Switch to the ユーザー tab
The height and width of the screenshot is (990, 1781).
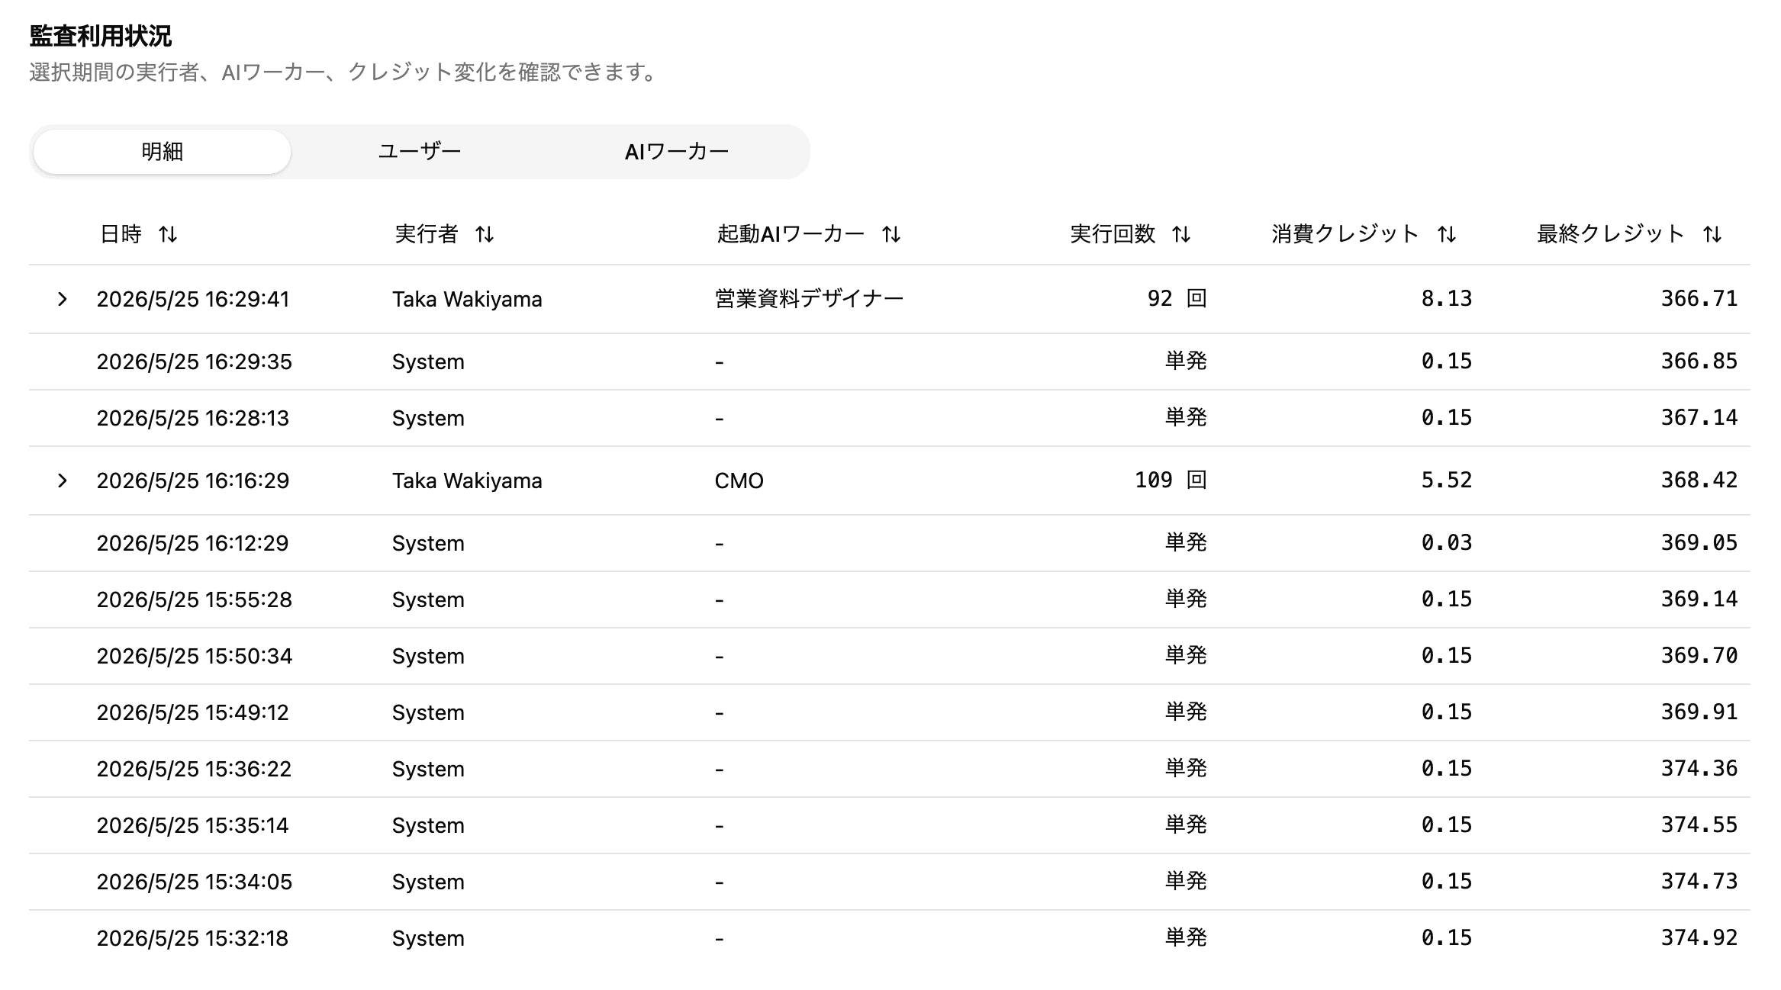click(x=420, y=152)
